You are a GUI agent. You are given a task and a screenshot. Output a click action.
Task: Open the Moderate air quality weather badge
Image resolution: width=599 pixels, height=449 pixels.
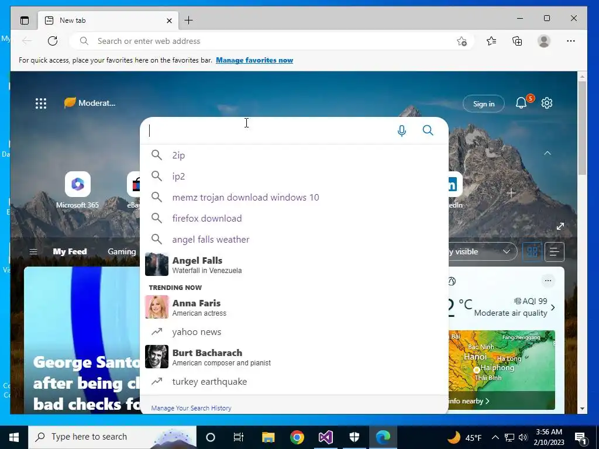[x=89, y=103]
